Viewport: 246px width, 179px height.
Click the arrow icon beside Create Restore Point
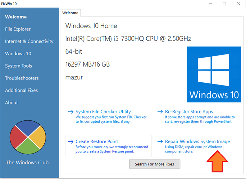pos(70,141)
